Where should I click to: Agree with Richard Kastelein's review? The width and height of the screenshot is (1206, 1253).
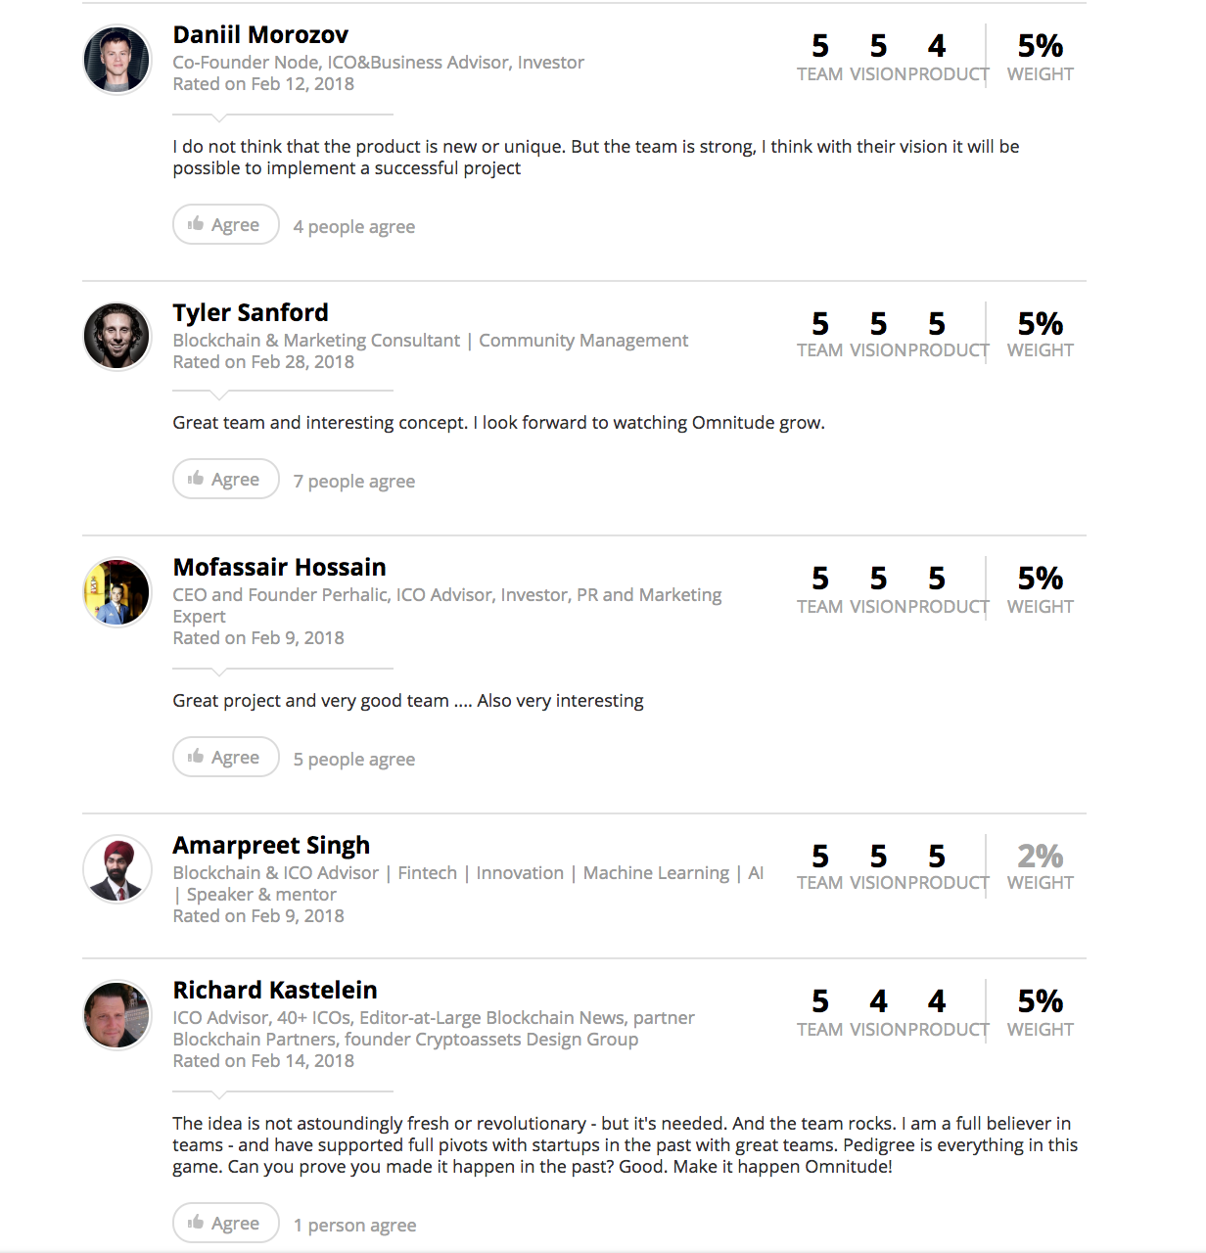click(x=226, y=1223)
